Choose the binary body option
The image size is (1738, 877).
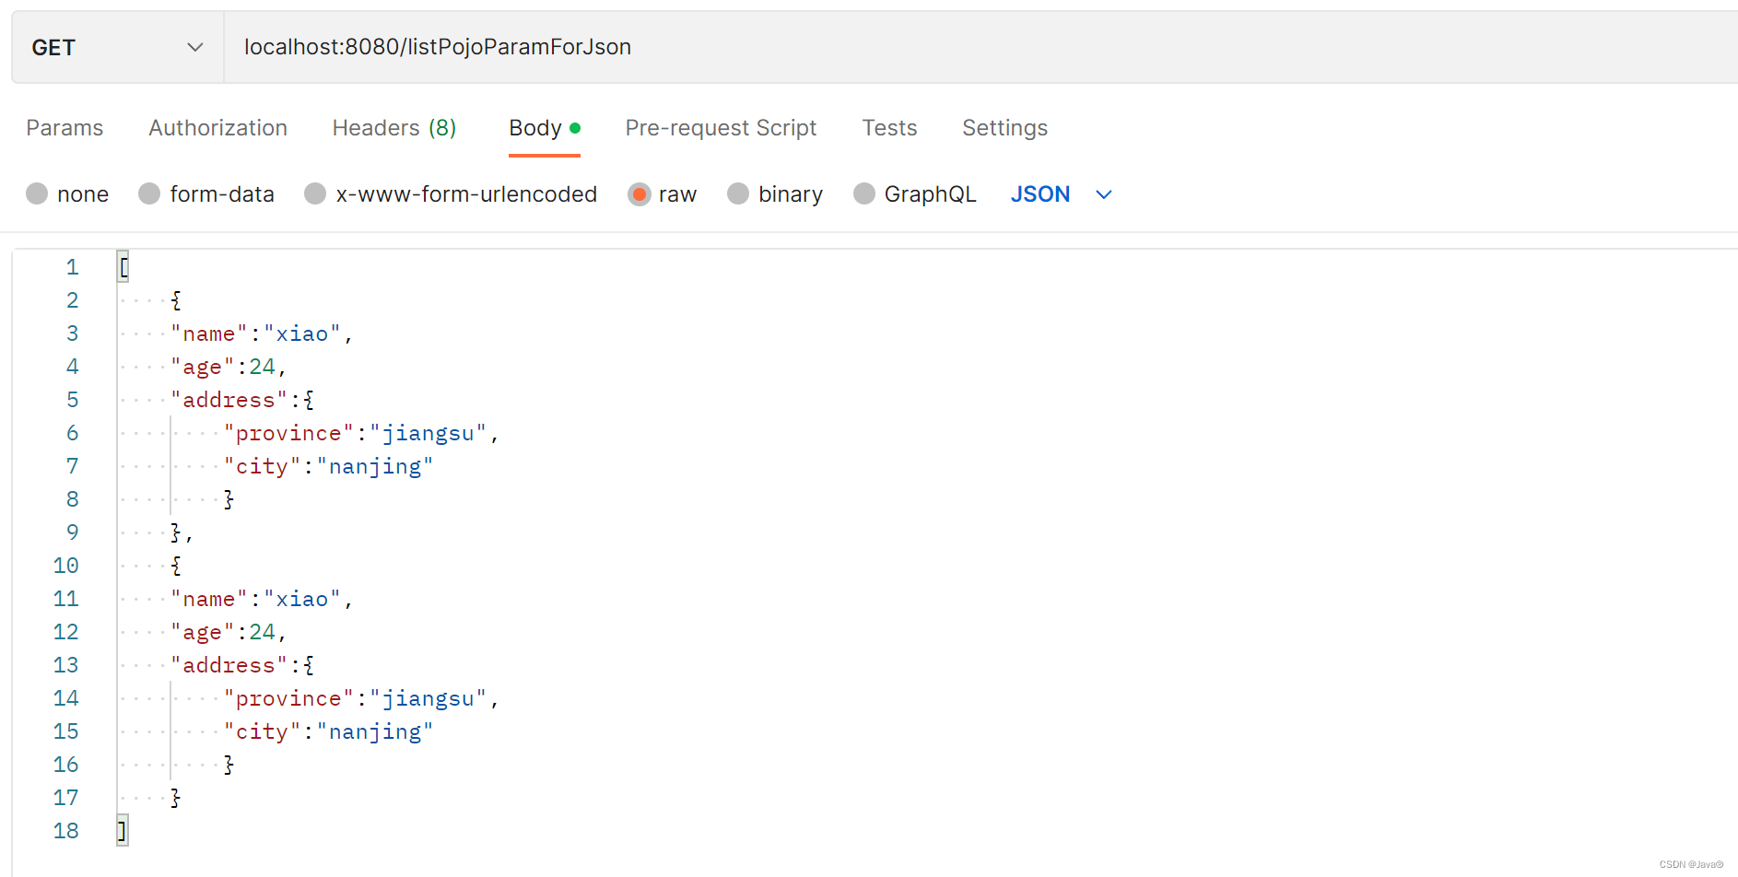point(738,193)
